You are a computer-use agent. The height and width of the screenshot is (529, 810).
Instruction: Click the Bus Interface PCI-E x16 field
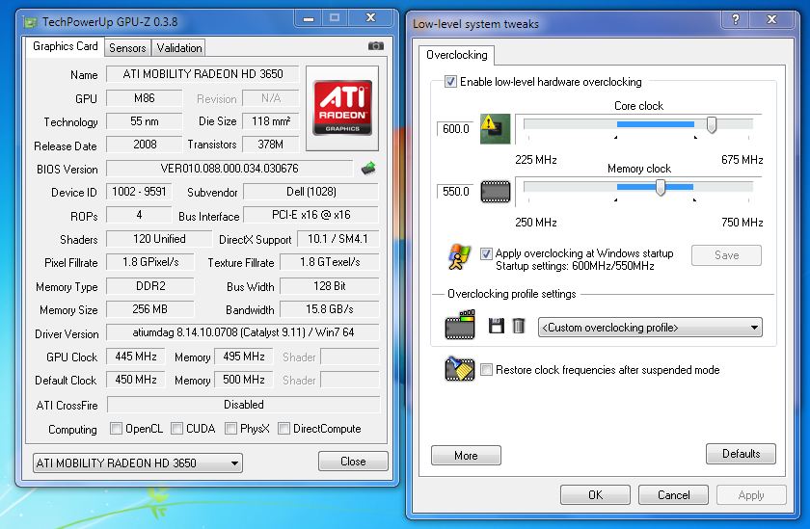coord(310,215)
